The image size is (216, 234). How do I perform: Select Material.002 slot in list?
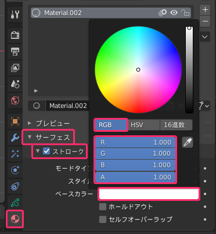coord(111,13)
